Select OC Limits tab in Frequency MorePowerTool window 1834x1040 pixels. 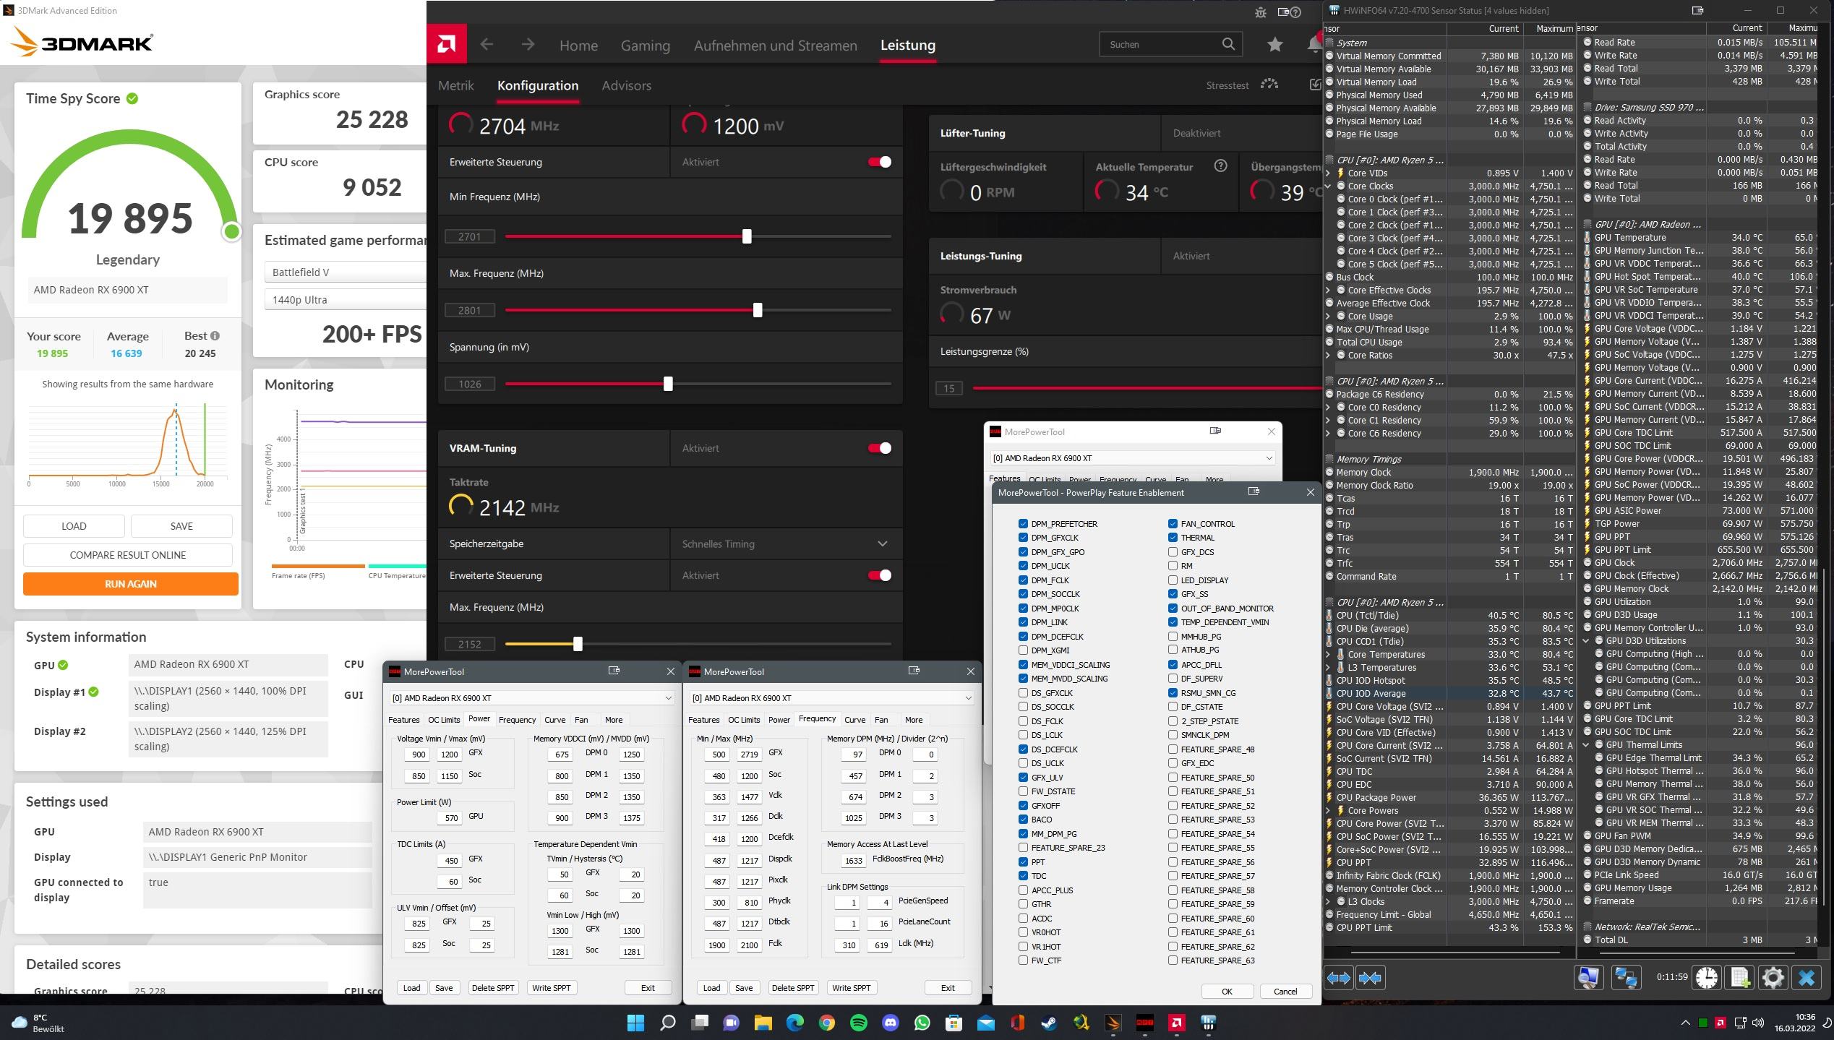click(743, 719)
